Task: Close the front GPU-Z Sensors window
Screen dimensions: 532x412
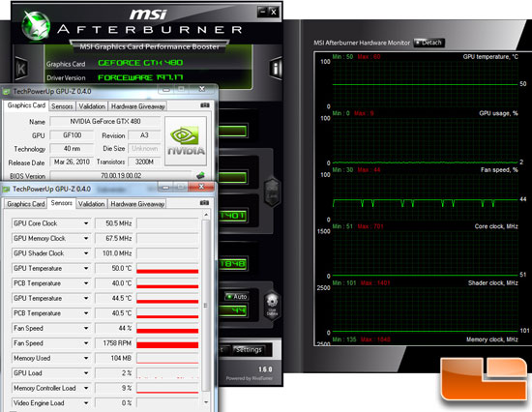Action: click(x=201, y=187)
